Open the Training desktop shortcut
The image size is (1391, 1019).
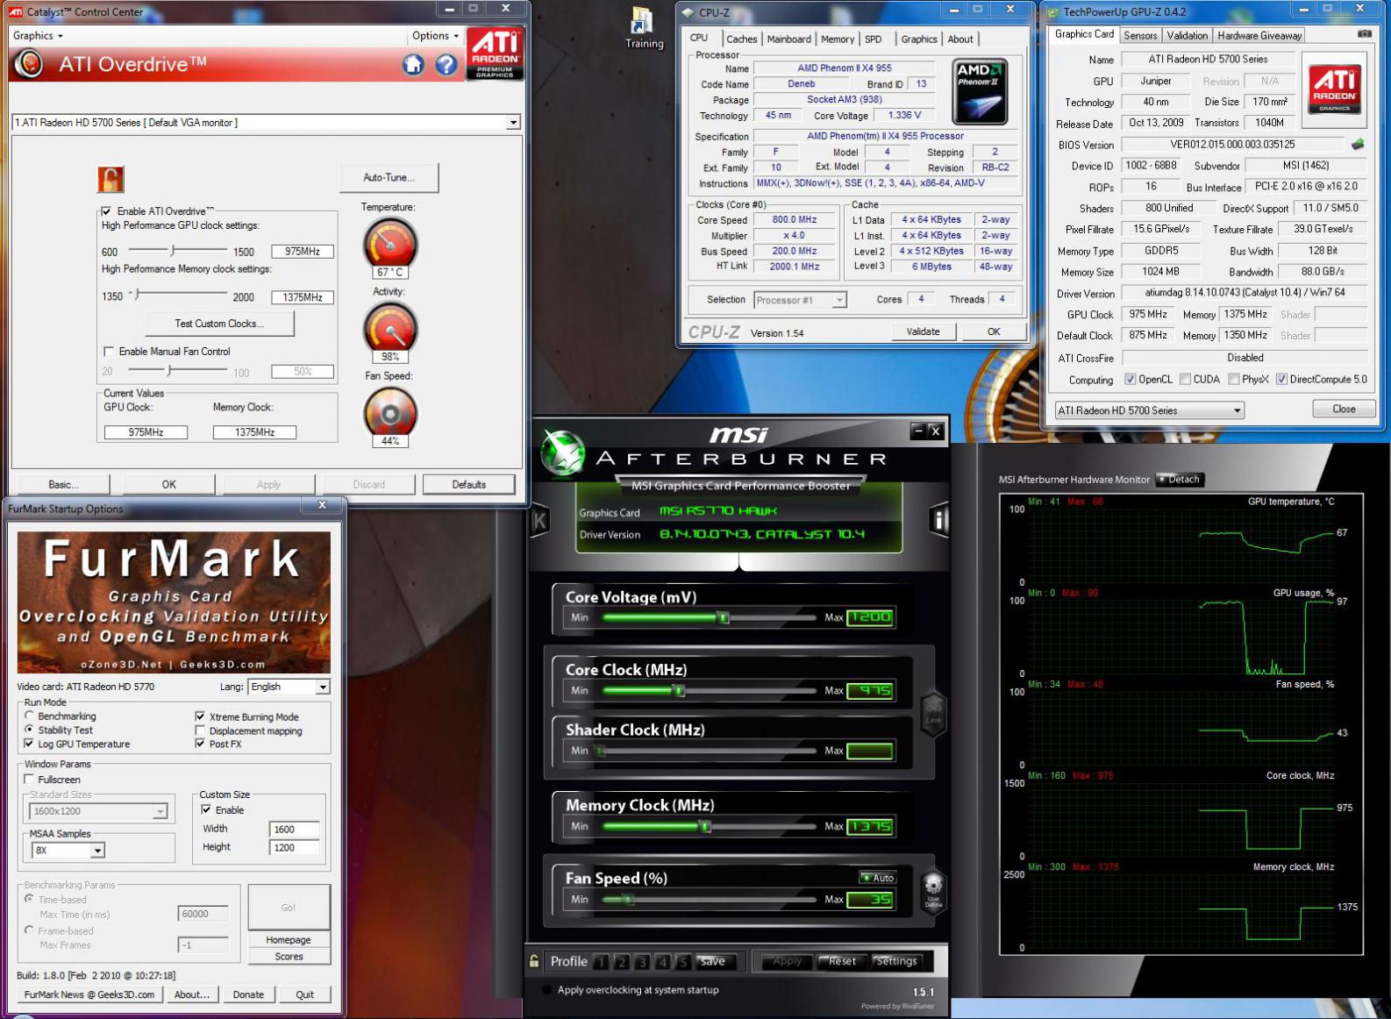[x=644, y=28]
